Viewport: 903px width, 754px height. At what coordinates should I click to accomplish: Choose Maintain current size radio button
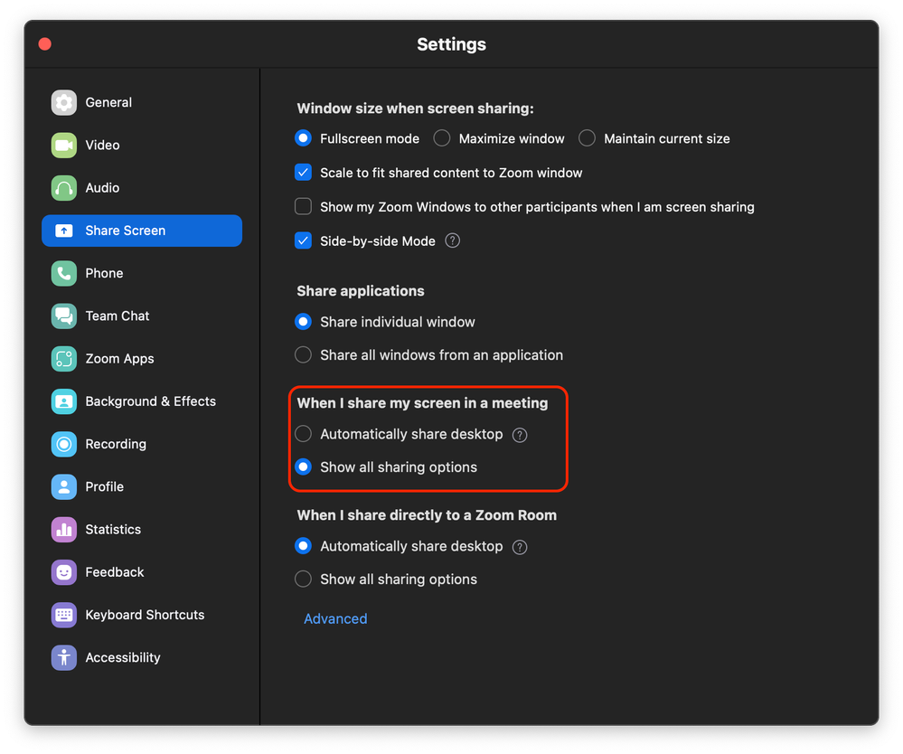[x=588, y=138]
